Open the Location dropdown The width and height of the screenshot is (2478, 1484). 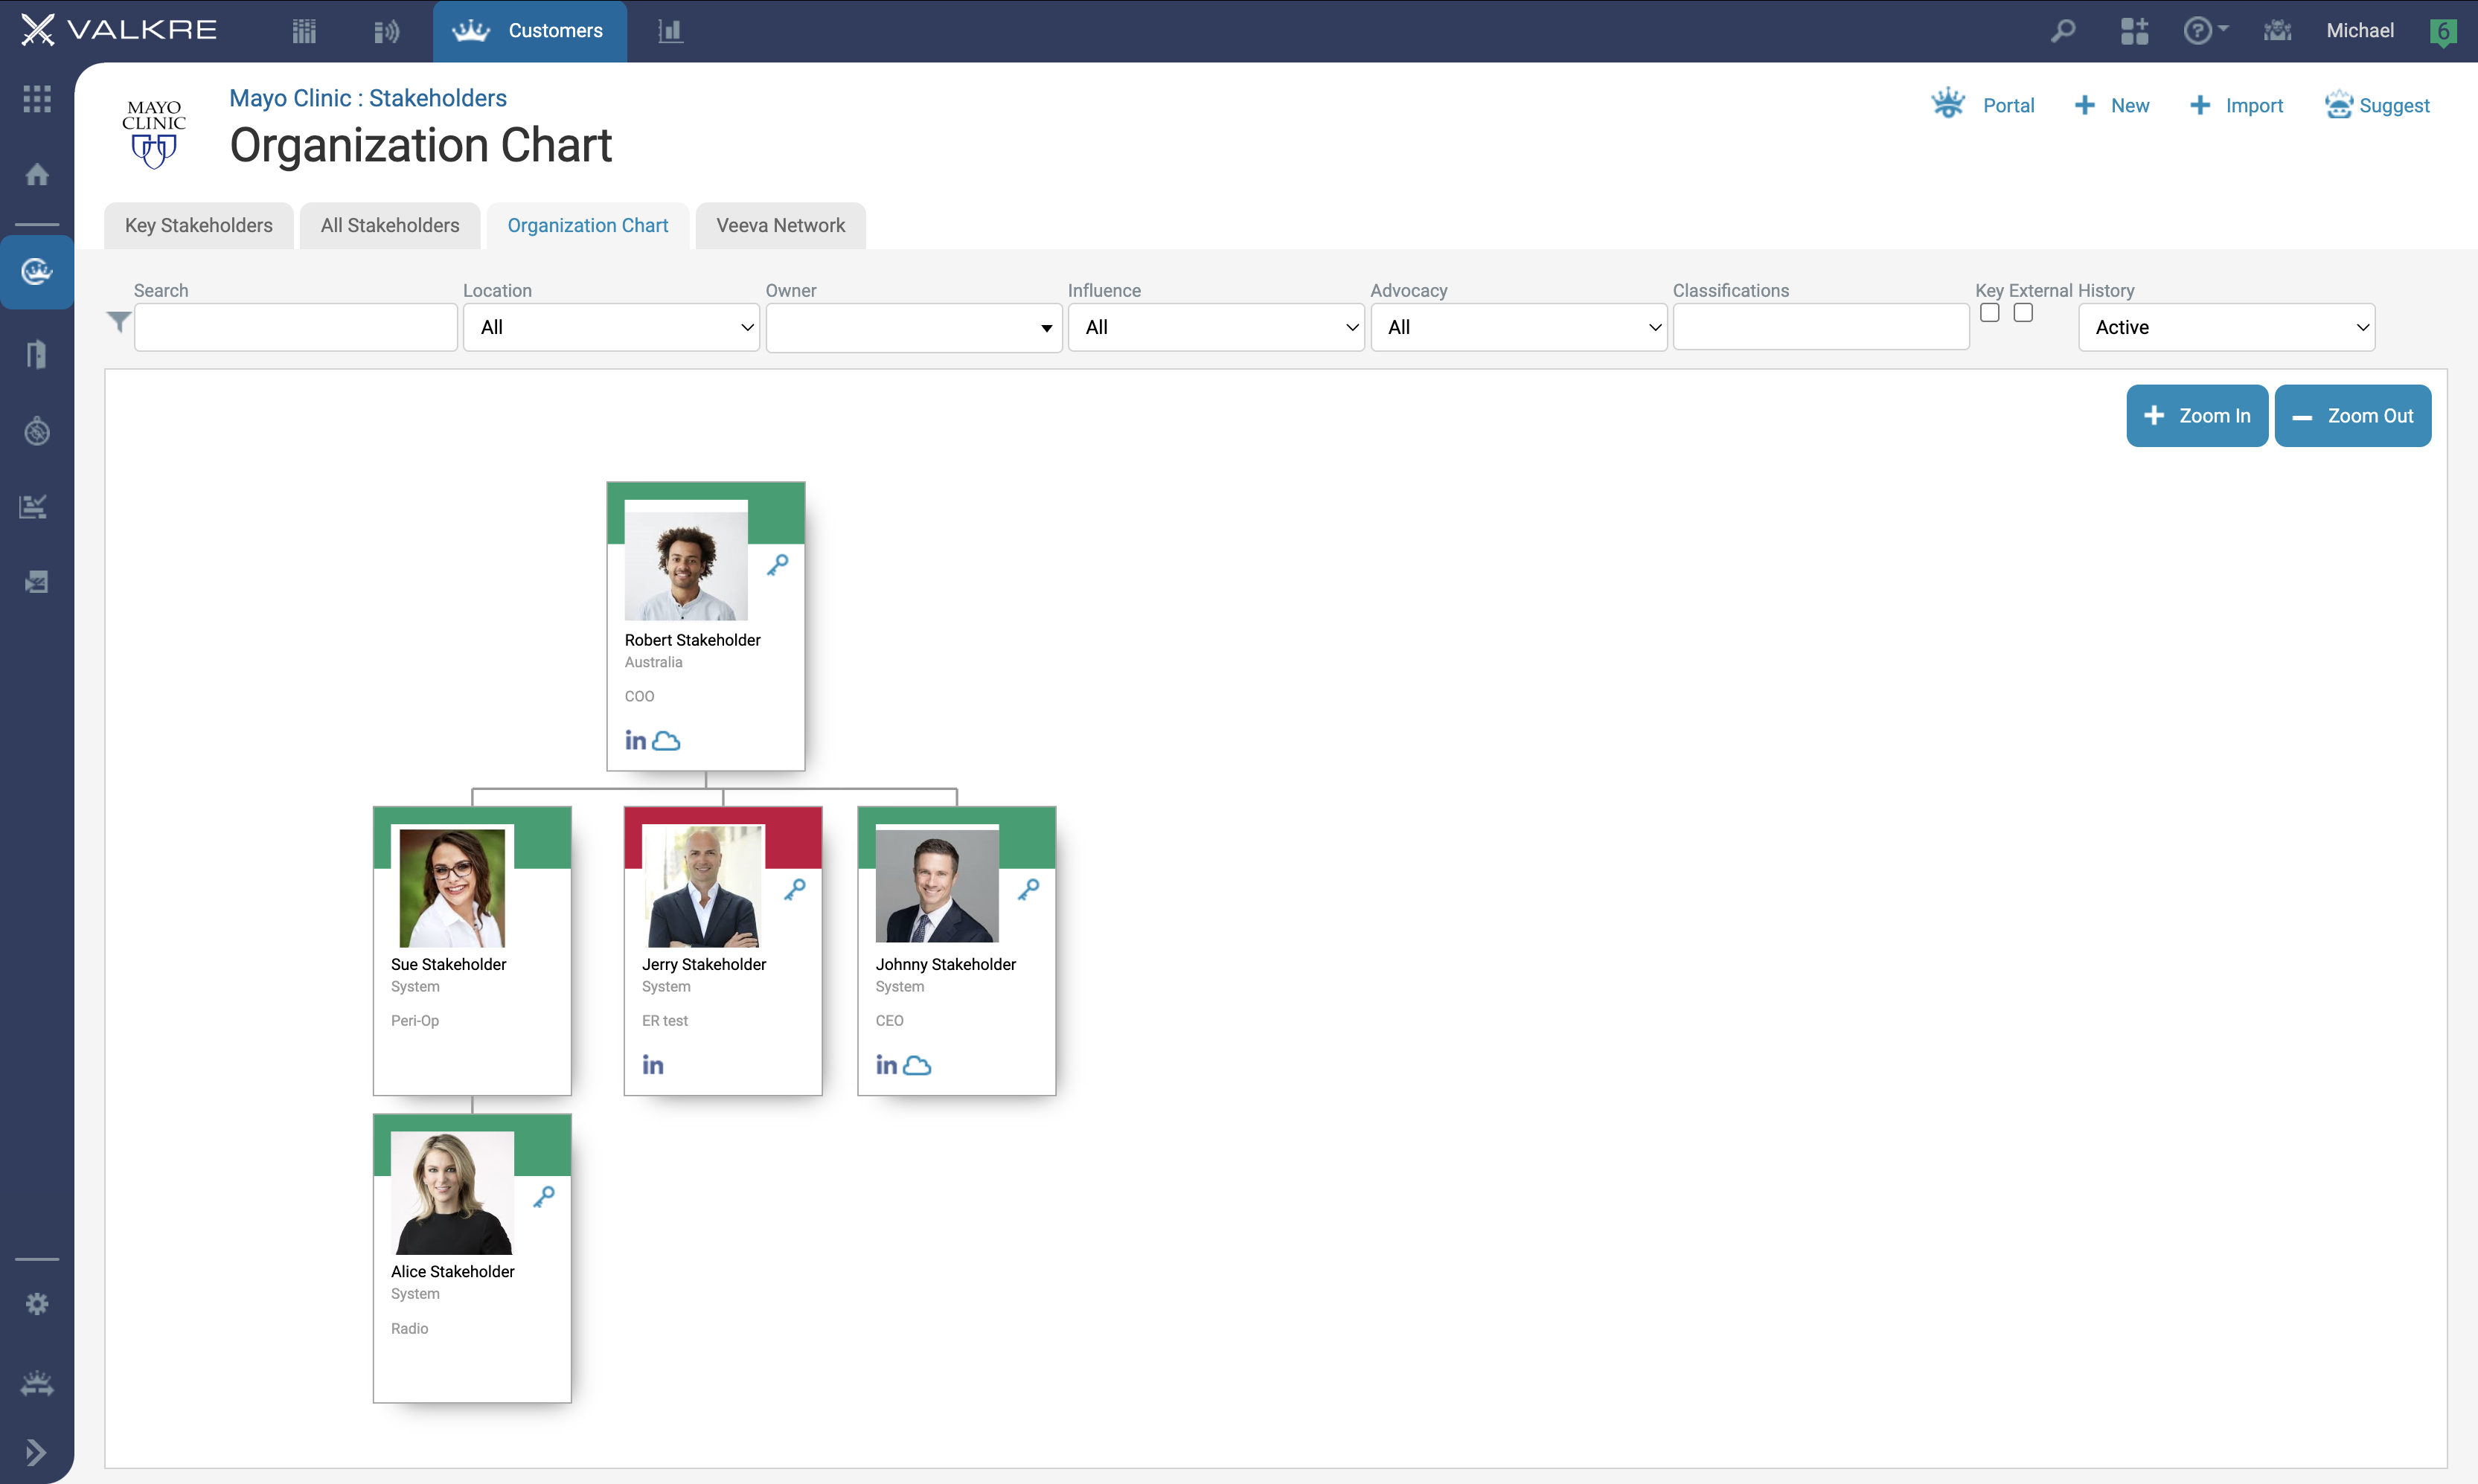pos(611,327)
